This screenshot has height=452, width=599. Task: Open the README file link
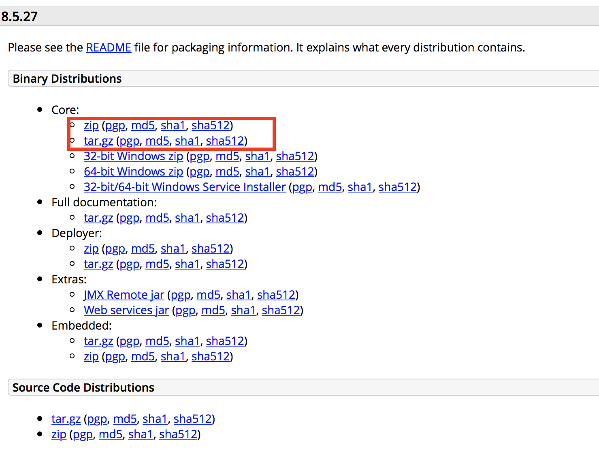(x=109, y=48)
